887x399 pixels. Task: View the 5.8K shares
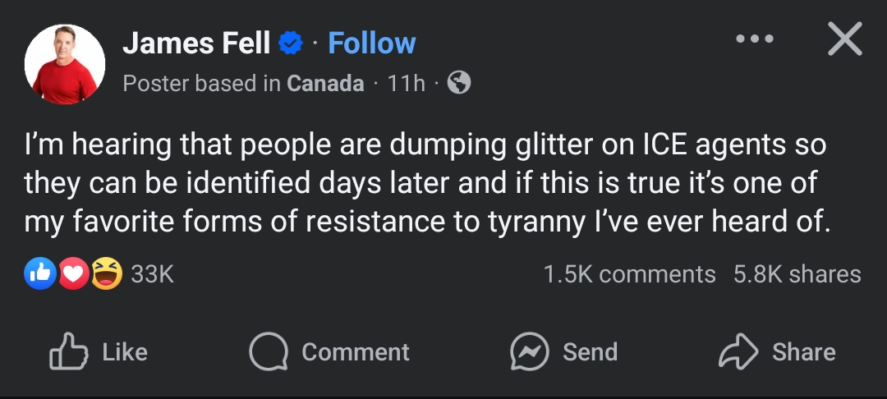click(x=797, y=274)
